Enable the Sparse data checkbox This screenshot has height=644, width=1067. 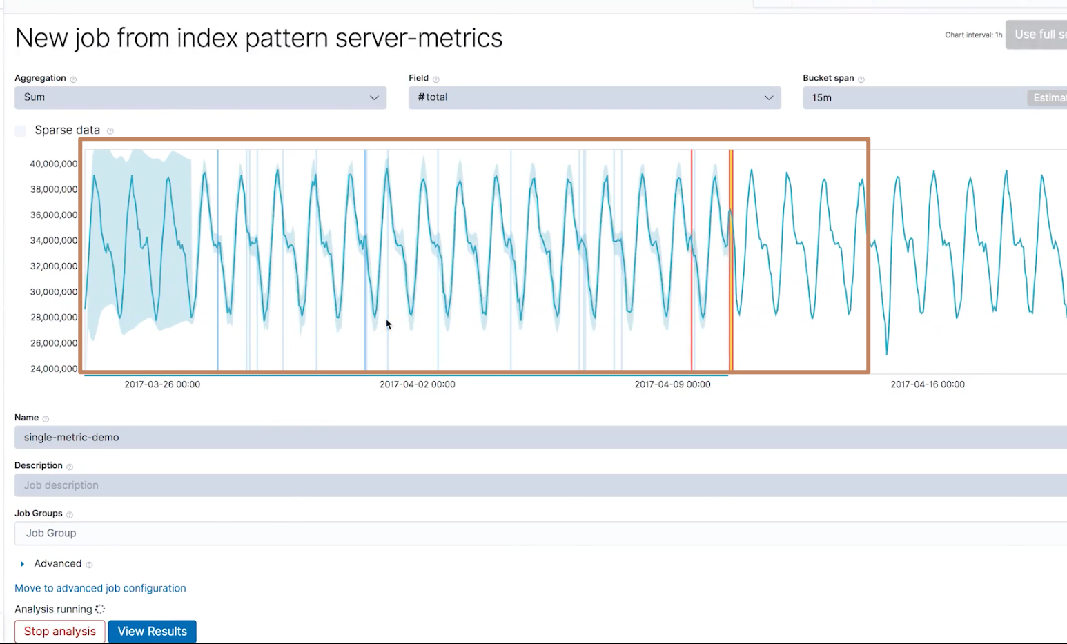21,130
